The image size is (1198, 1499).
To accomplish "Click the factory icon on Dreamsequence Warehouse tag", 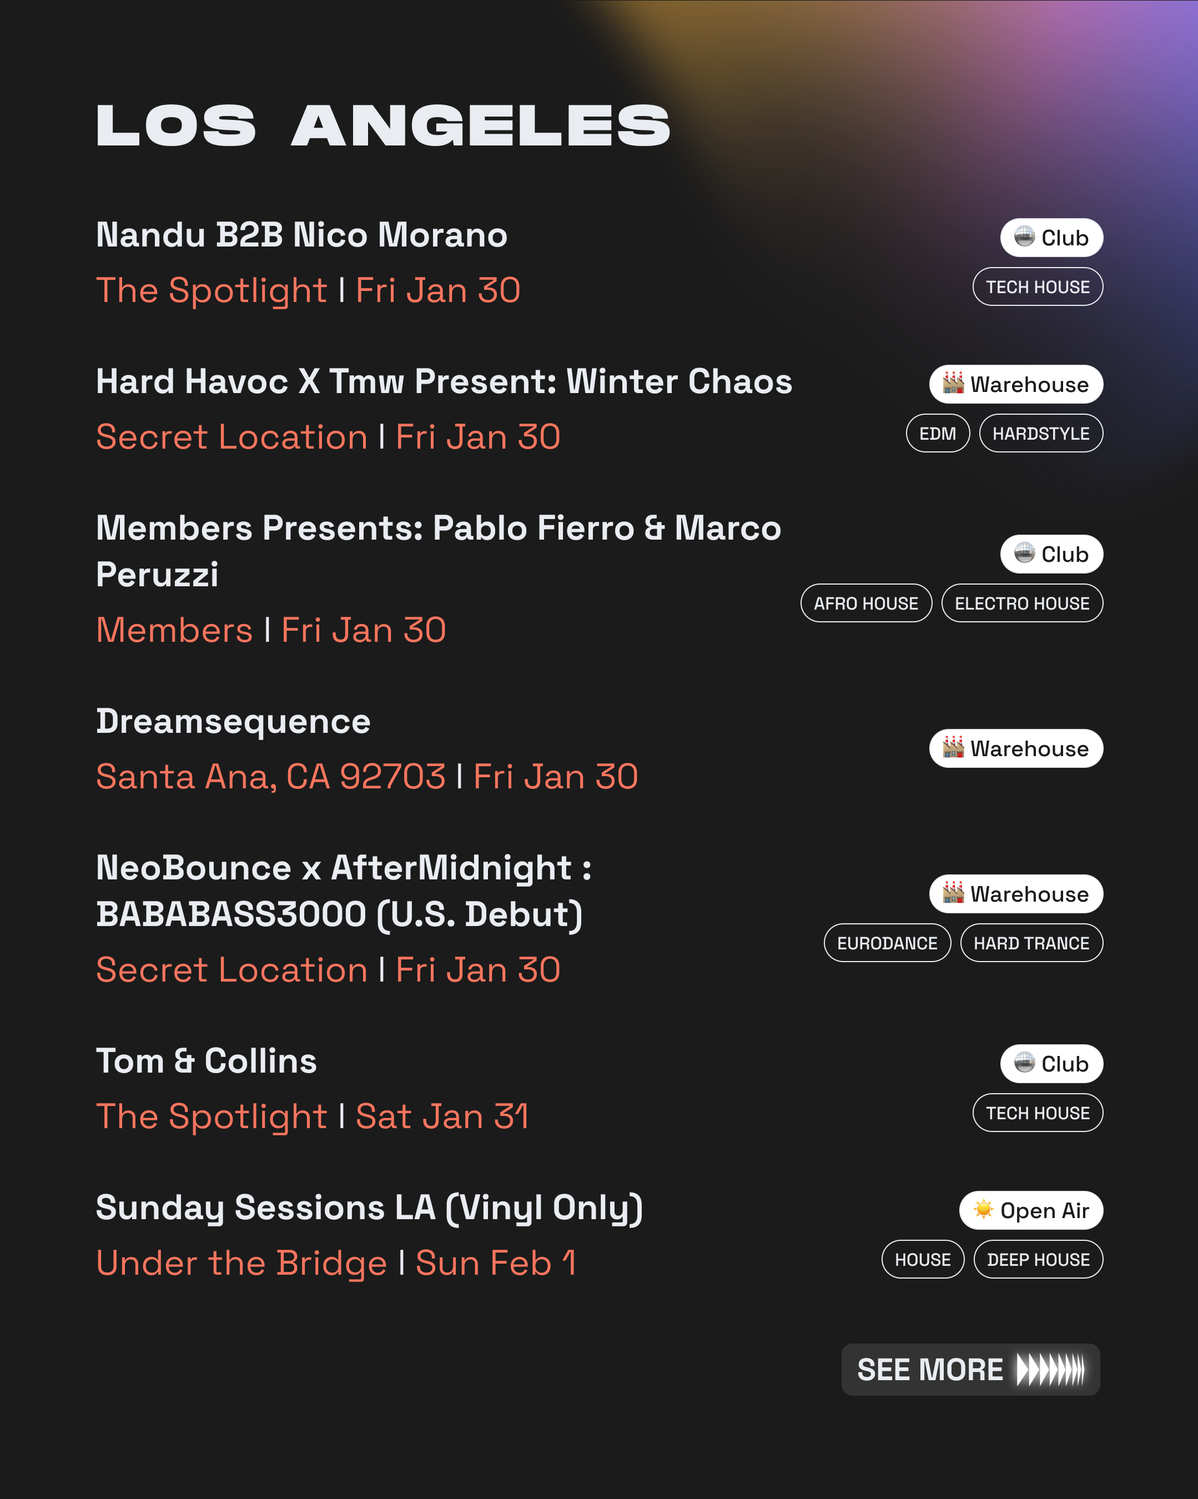I will pyautogui.click(x=953, y=747).
